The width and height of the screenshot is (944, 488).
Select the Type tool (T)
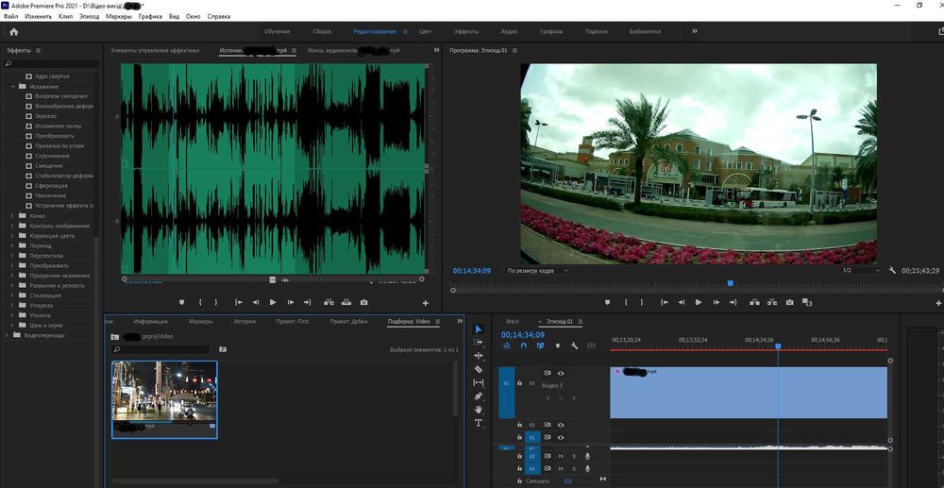pyautogui.click(x=479, y=424)
